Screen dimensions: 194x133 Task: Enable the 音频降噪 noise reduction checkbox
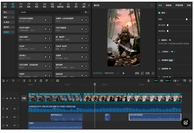click(x=159, y=69)
